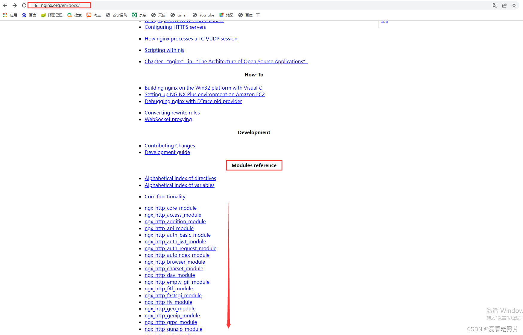523x335 pixels.
Task: Select the How-To section heading
Action: 254,75
